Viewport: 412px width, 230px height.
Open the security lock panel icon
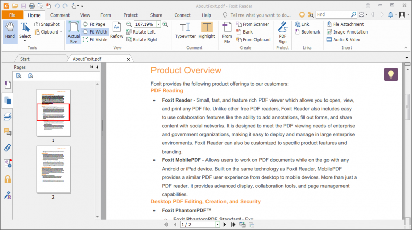click(x=7, y=179)
